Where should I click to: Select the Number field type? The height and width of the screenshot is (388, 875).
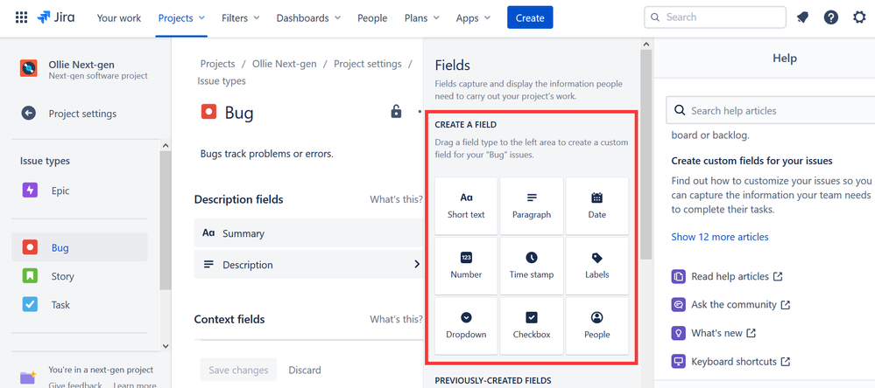pyautogui.click(x=466, y=266)
